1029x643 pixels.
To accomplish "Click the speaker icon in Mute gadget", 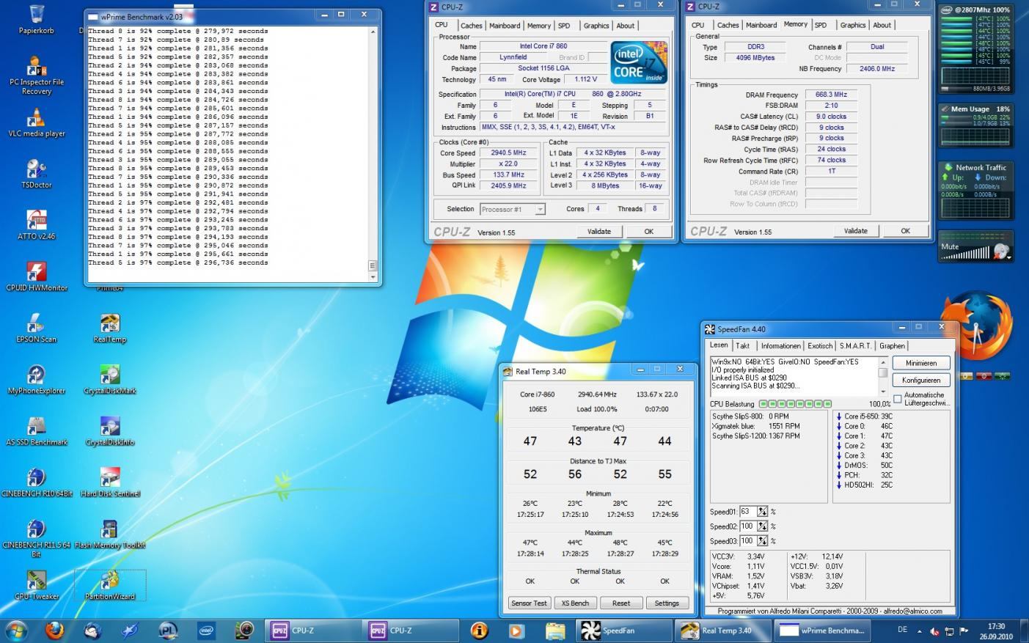I will click(1002, 252).
